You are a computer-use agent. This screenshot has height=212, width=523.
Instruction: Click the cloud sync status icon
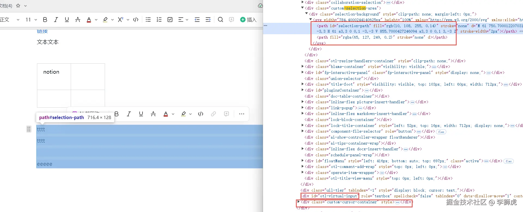click(x=260, y=6)
